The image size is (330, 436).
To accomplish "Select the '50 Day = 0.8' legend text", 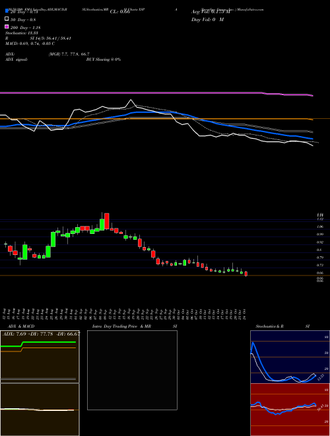I will point(23,20).
